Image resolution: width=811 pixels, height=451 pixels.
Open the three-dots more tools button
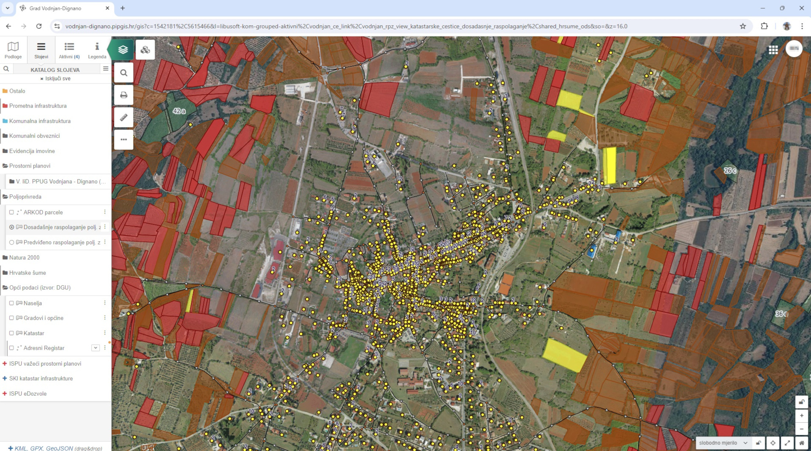123,140
